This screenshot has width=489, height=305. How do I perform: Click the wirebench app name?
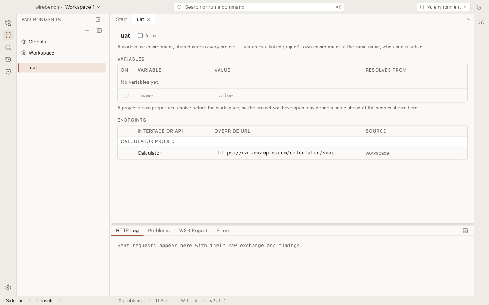(47, 7)
